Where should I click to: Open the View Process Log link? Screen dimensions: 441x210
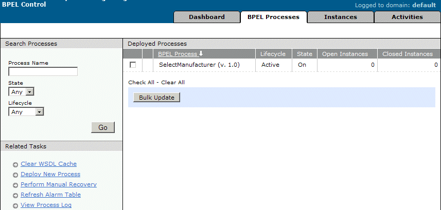(x=46, y=205)
